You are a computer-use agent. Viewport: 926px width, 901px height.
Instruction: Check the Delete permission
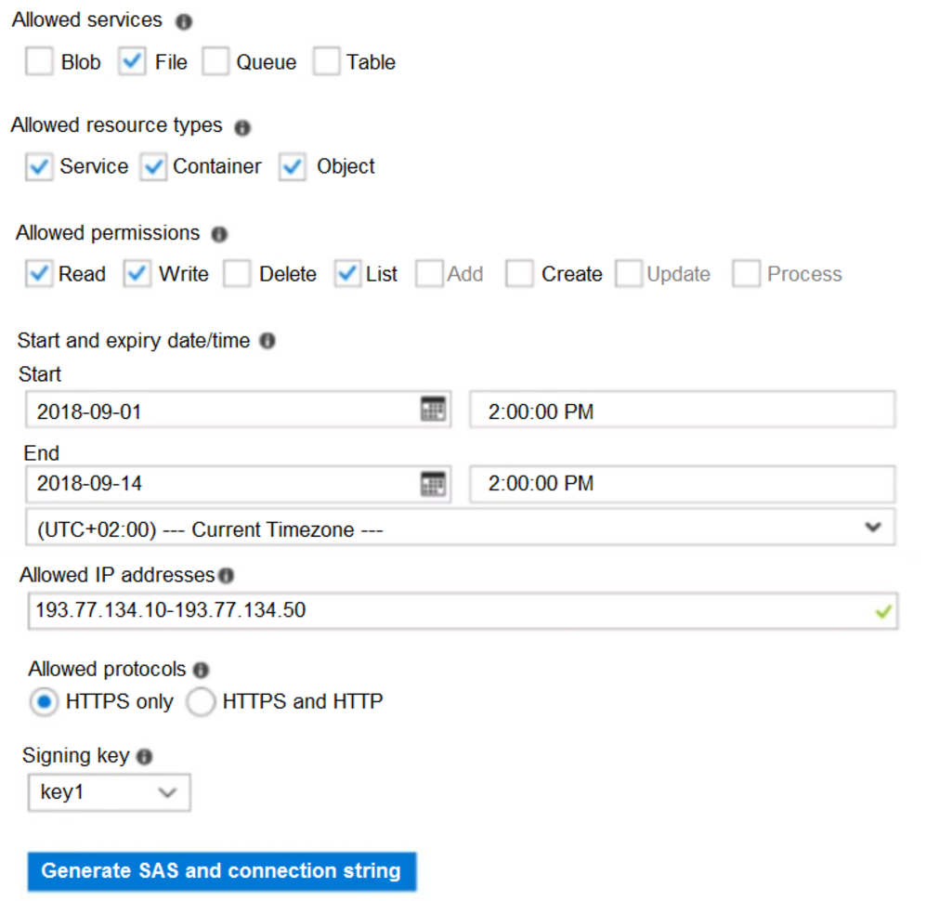[237, 273]
